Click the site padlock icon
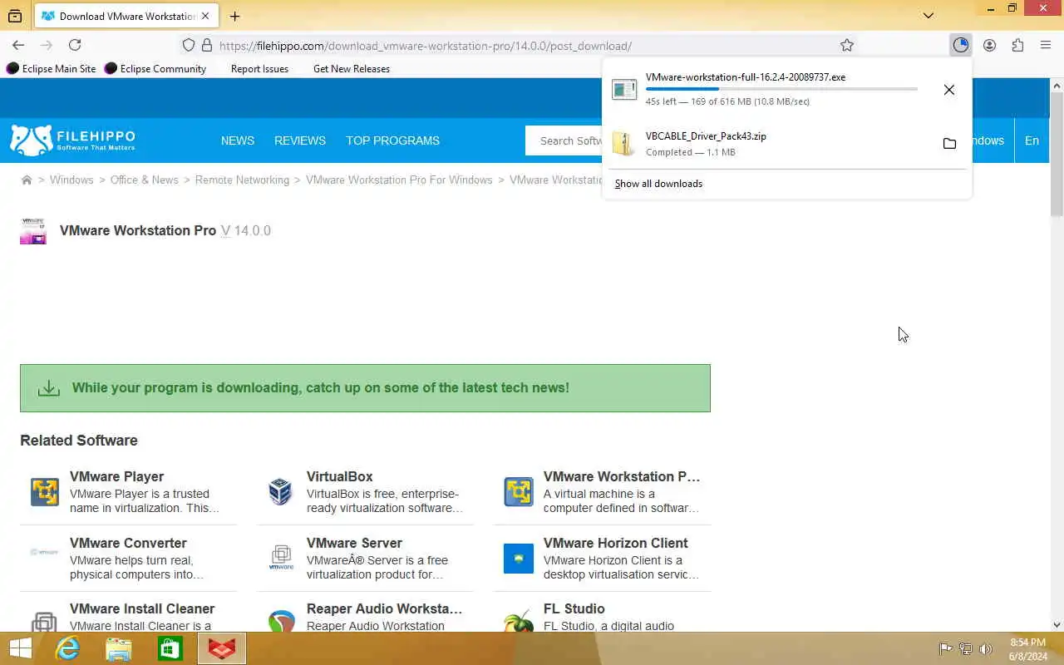 coord(207,45)
